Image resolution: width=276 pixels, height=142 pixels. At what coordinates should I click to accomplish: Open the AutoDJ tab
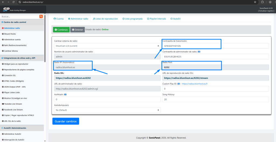(175, 19)
